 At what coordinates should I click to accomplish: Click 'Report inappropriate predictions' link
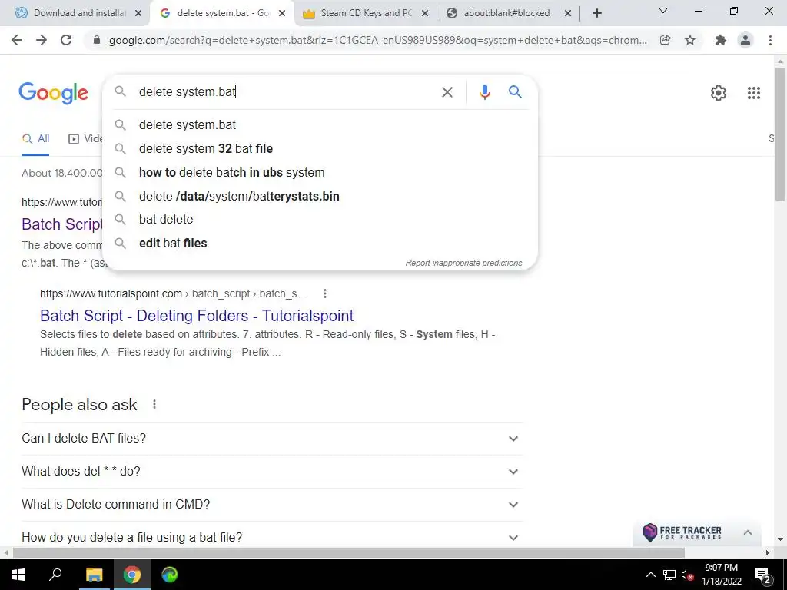463,263
